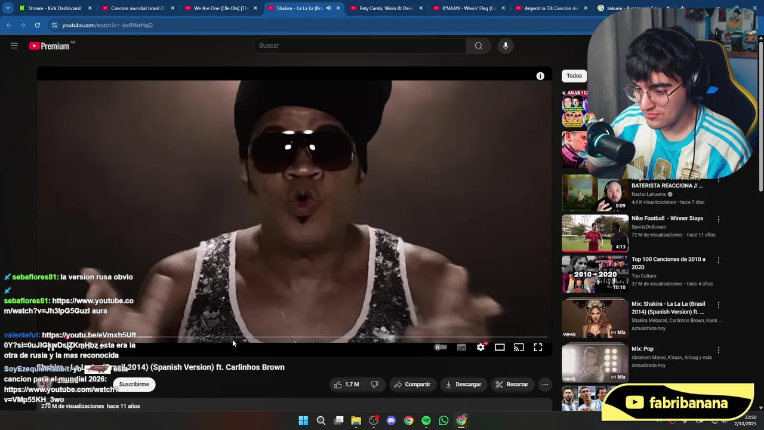Dislike the Shakira video
This screenshot has width=764, height=430.
pos(374,385)
